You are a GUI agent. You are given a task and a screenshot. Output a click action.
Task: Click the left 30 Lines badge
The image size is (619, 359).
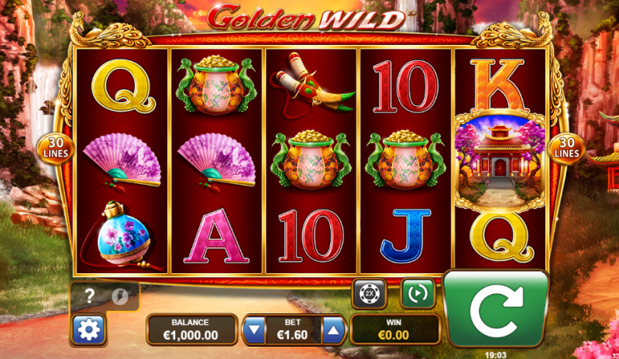coord(56,149)
